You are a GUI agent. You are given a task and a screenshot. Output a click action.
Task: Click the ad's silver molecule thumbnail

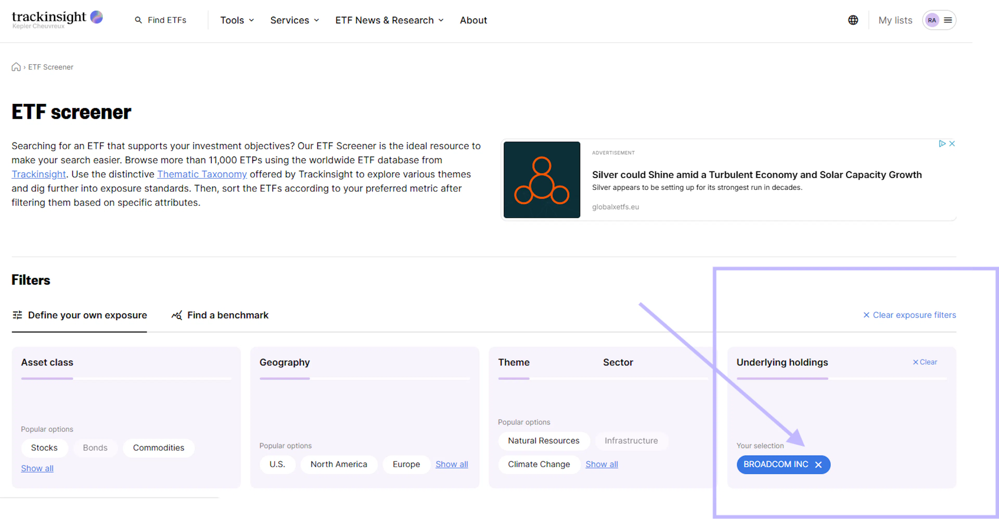[x=541, y=180]
